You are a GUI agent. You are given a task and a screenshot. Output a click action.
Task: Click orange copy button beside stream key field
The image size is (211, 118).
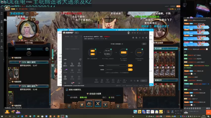point(130,70)
